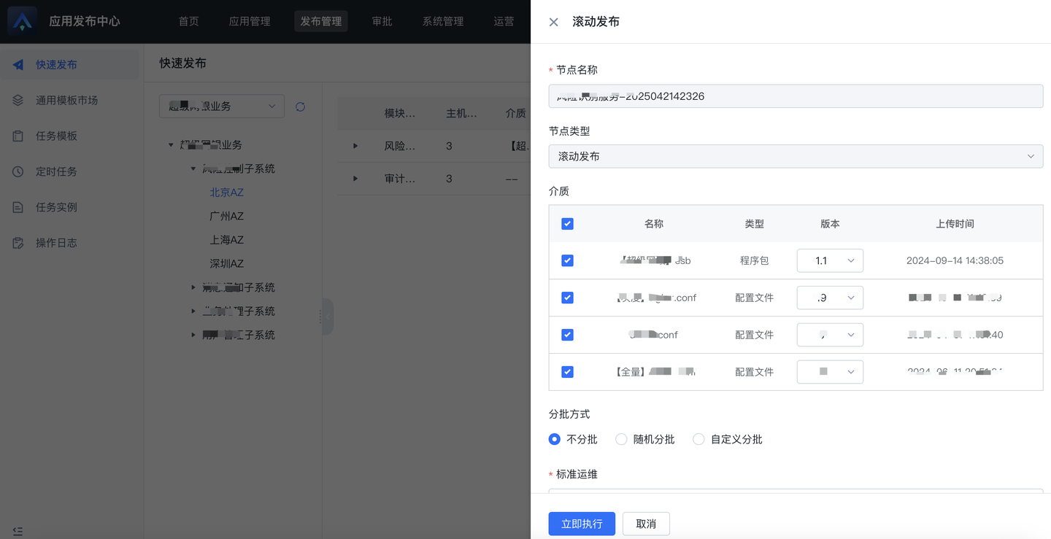The width and height of the screenshot is (1051, 539).
Task: Open the version 1.1 dropdown
Action: (830, 260)
